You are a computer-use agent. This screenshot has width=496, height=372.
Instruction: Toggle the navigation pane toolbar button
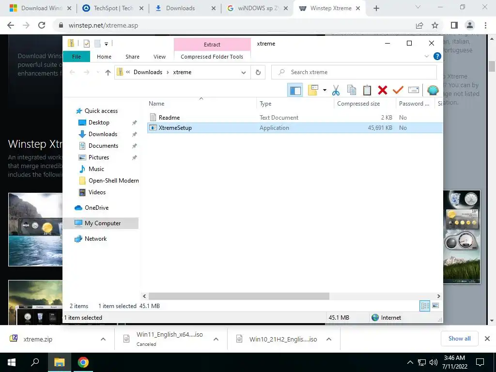pos(295,90)
